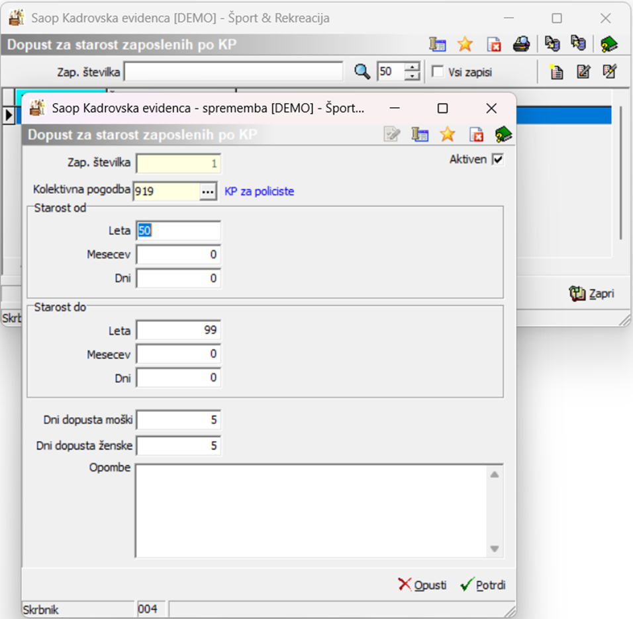The height and width of the screenshot is (619, 633).
Task: Click the Kolektivna pogodba field with 919
Action: click(167, 191)
